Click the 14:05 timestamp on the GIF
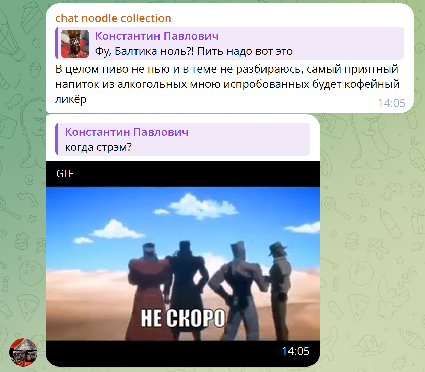This screenshot has width=425, height=372. tap(295, 351)
